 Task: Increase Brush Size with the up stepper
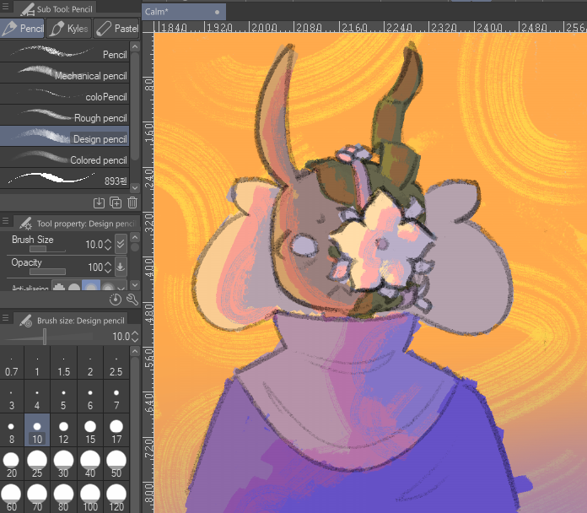(x=108, y=241)
